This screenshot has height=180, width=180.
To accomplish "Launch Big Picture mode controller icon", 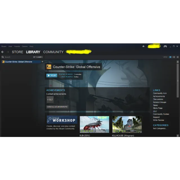I will [x=165, y=46].
